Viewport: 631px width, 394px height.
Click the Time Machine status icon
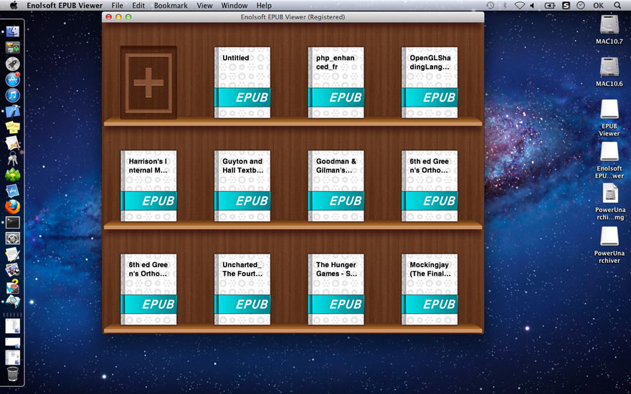[x=490, y=6]
